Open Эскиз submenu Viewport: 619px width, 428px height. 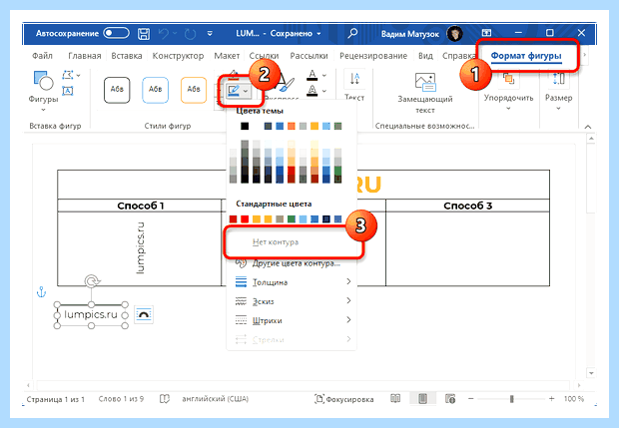pos(293,301)
